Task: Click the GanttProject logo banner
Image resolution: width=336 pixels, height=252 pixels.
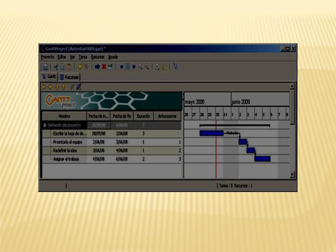Action: point(112,101)
